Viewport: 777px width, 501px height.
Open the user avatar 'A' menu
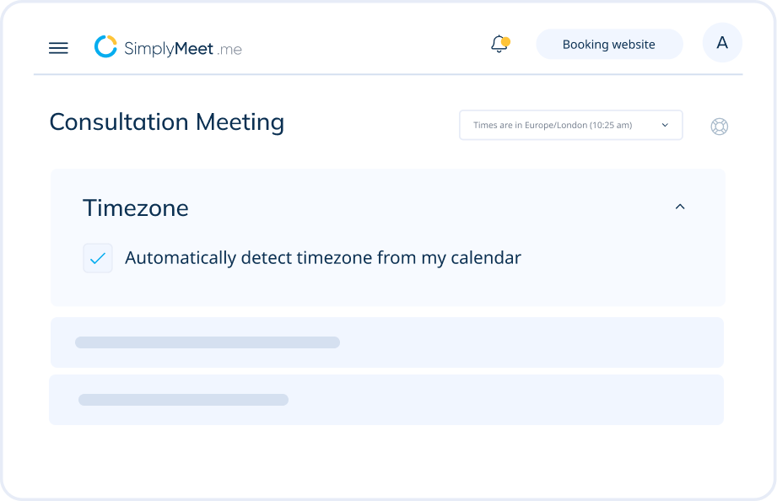(x=722, y=43)
